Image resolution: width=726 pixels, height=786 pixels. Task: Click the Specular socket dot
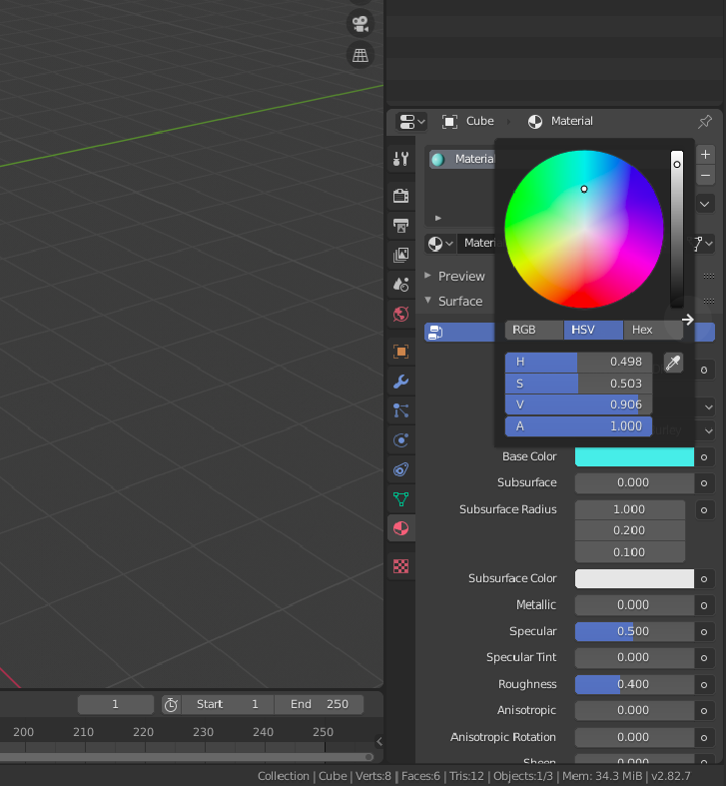pyautogui.click(x=704, y=632)
